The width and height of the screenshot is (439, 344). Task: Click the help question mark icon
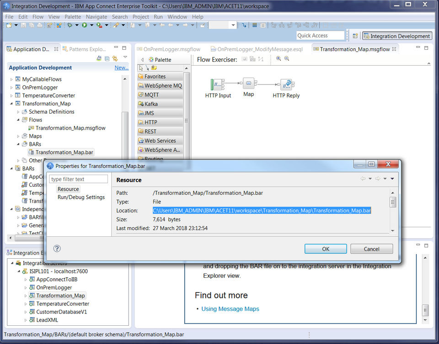tap(57, 249)
